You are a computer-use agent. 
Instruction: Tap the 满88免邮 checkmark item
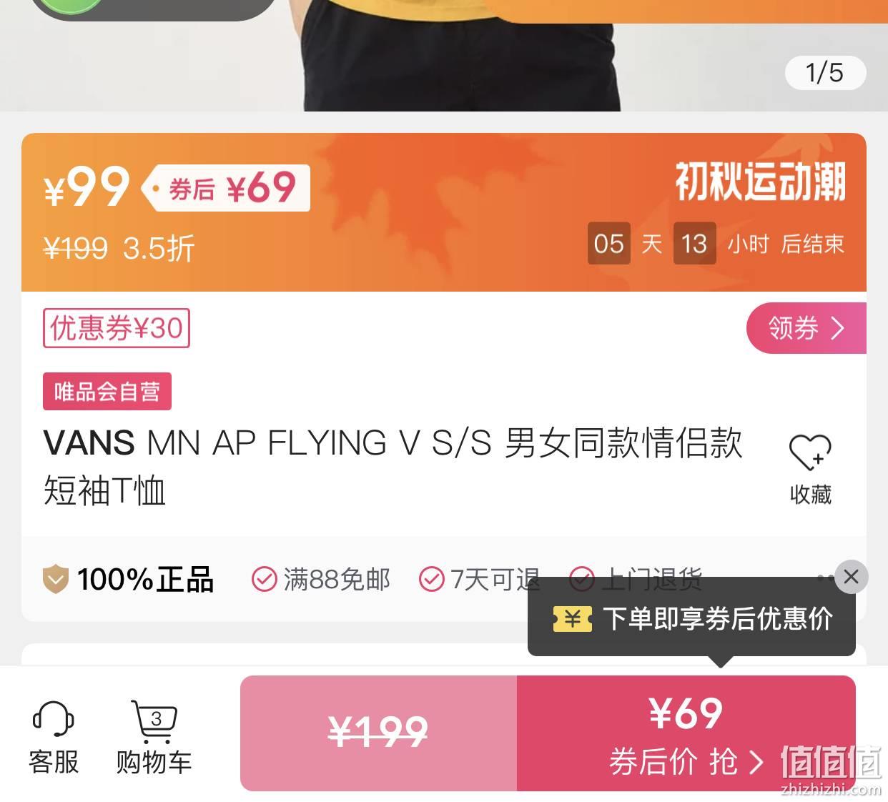pyautogui.click(x=321, y=579)
